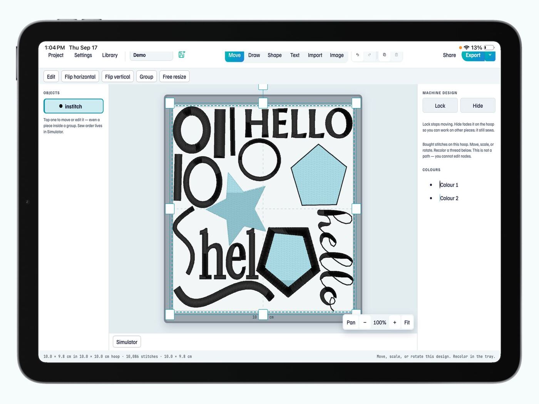Screen dimensions: 539x404
Task: Open the Export options dropdown arrow
Action: (x=490, y=55)
